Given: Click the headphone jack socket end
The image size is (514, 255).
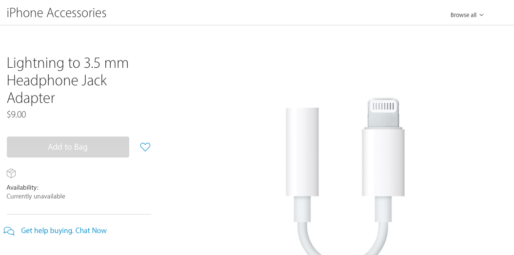Looking at the screenshot, I should (302, 152).
